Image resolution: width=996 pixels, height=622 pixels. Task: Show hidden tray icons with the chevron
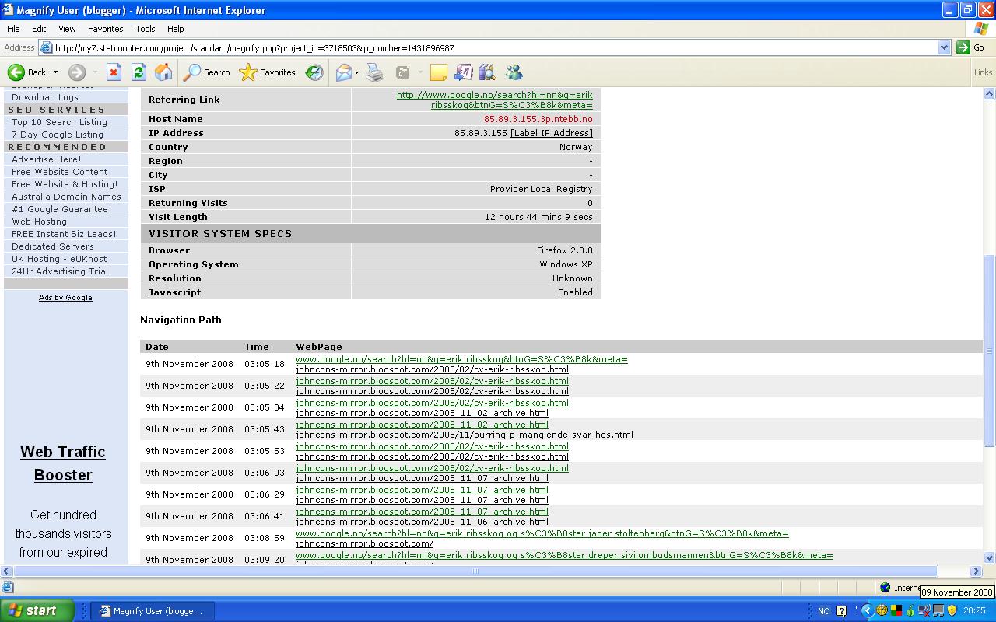(x=867, y=611)
